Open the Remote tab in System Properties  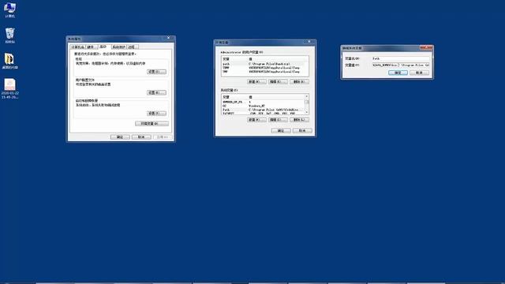point(132,47)
